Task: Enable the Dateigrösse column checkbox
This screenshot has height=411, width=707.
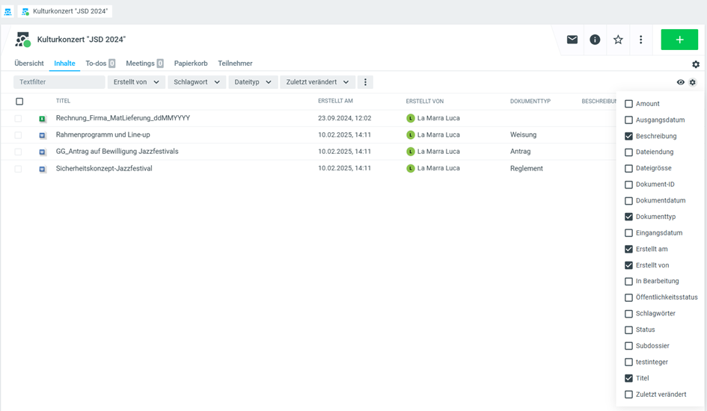Action: 628,168
